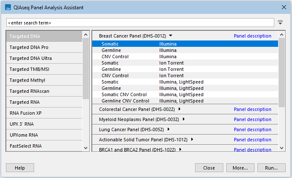Click the Close button
This screenshot has height=178, width=292.
[209, 168]
